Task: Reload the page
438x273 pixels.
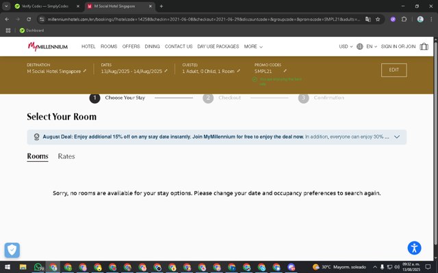Action: (29, 19)
